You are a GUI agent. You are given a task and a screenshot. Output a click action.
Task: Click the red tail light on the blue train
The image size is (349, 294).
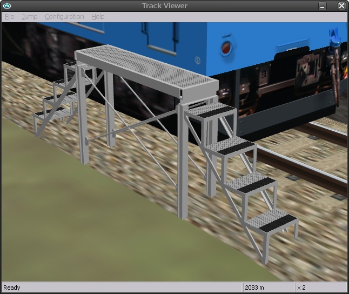coord(226,48)
